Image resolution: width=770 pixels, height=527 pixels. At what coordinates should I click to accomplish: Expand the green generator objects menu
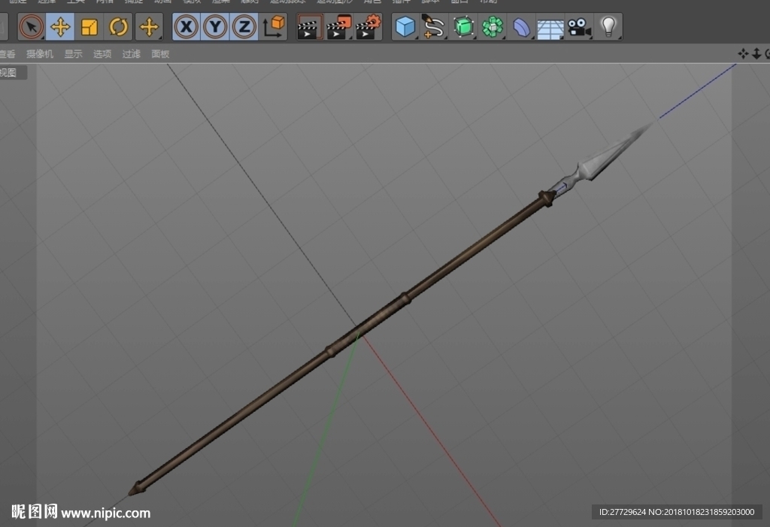click(x=463, y=26)
